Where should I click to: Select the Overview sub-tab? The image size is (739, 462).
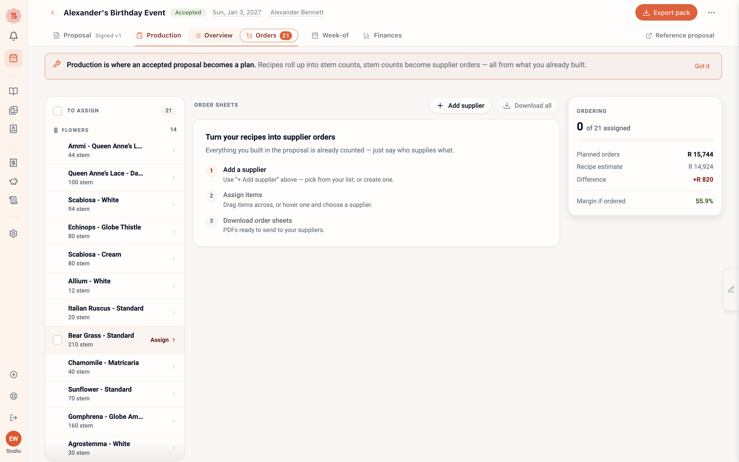point(214,35)
